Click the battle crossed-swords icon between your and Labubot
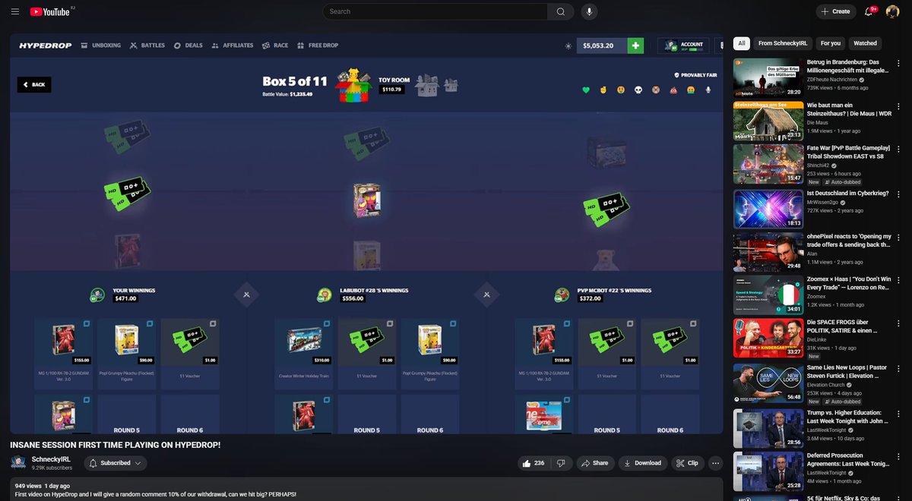 click(x=246, y=294)
